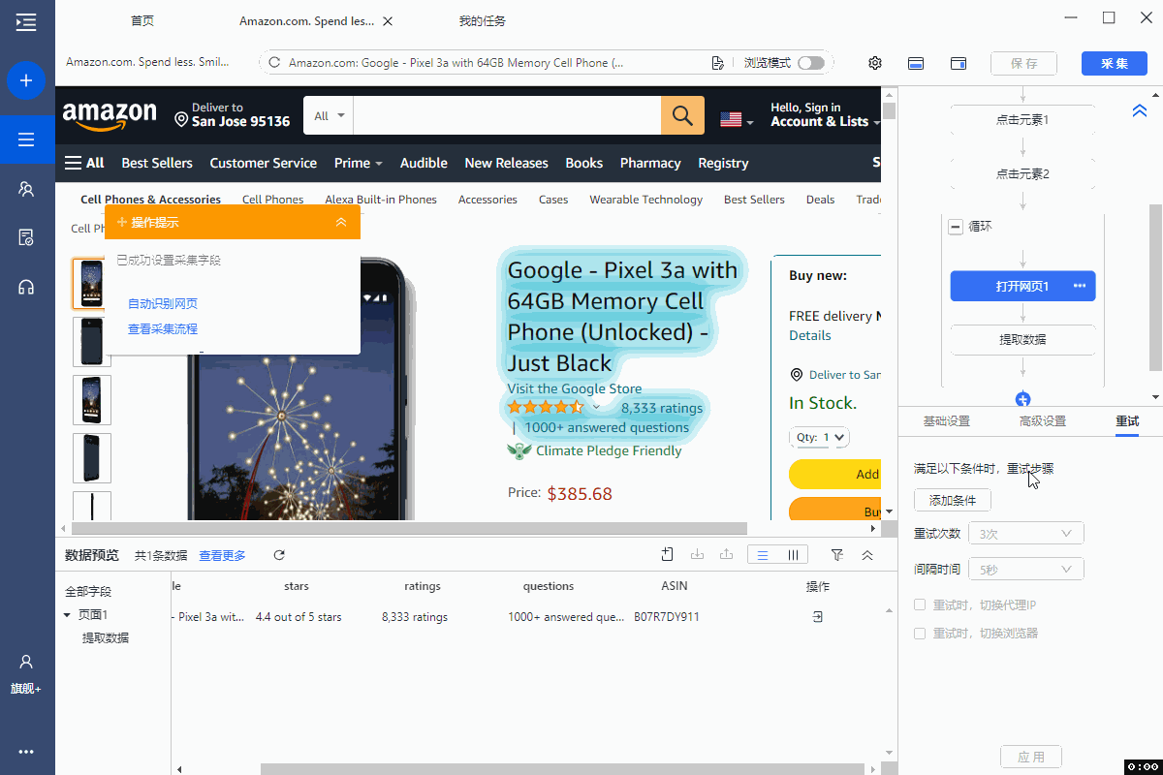Toggle the 浏览模式 switch

[x=811, y=63]
